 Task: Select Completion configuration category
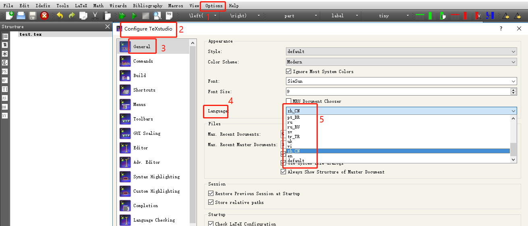tap(154, 206)
